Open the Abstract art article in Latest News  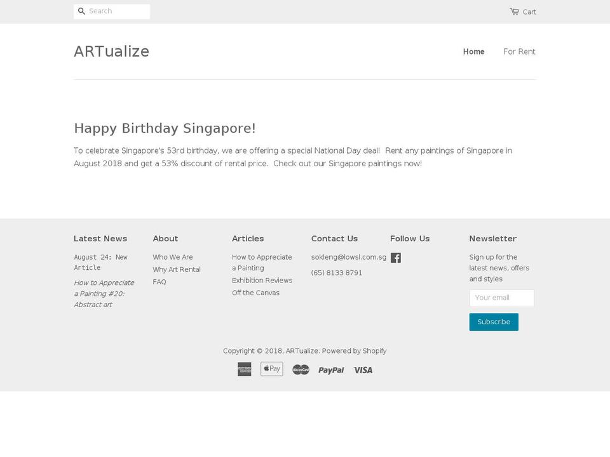(x=104, y=294)
